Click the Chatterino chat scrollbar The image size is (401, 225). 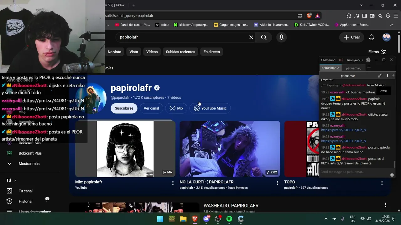coord(395,164)
